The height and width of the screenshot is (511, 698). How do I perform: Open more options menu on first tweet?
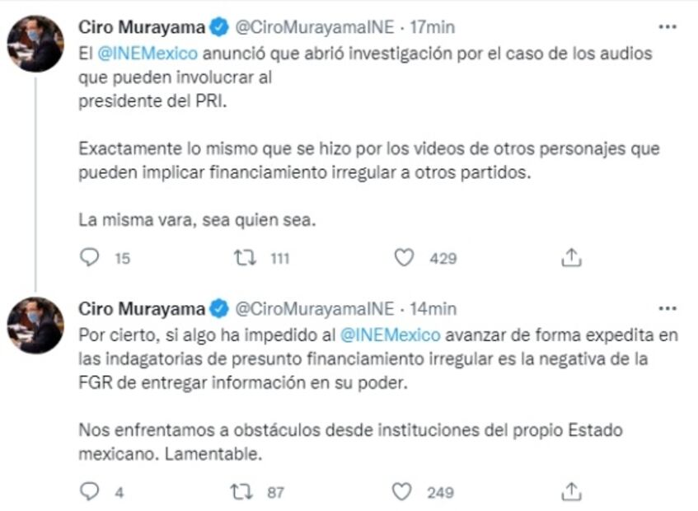click(x=668, y=26)
